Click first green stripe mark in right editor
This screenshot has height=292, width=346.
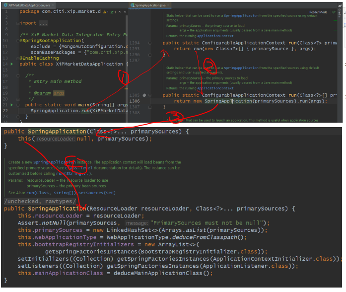click(x=336, y=20)
